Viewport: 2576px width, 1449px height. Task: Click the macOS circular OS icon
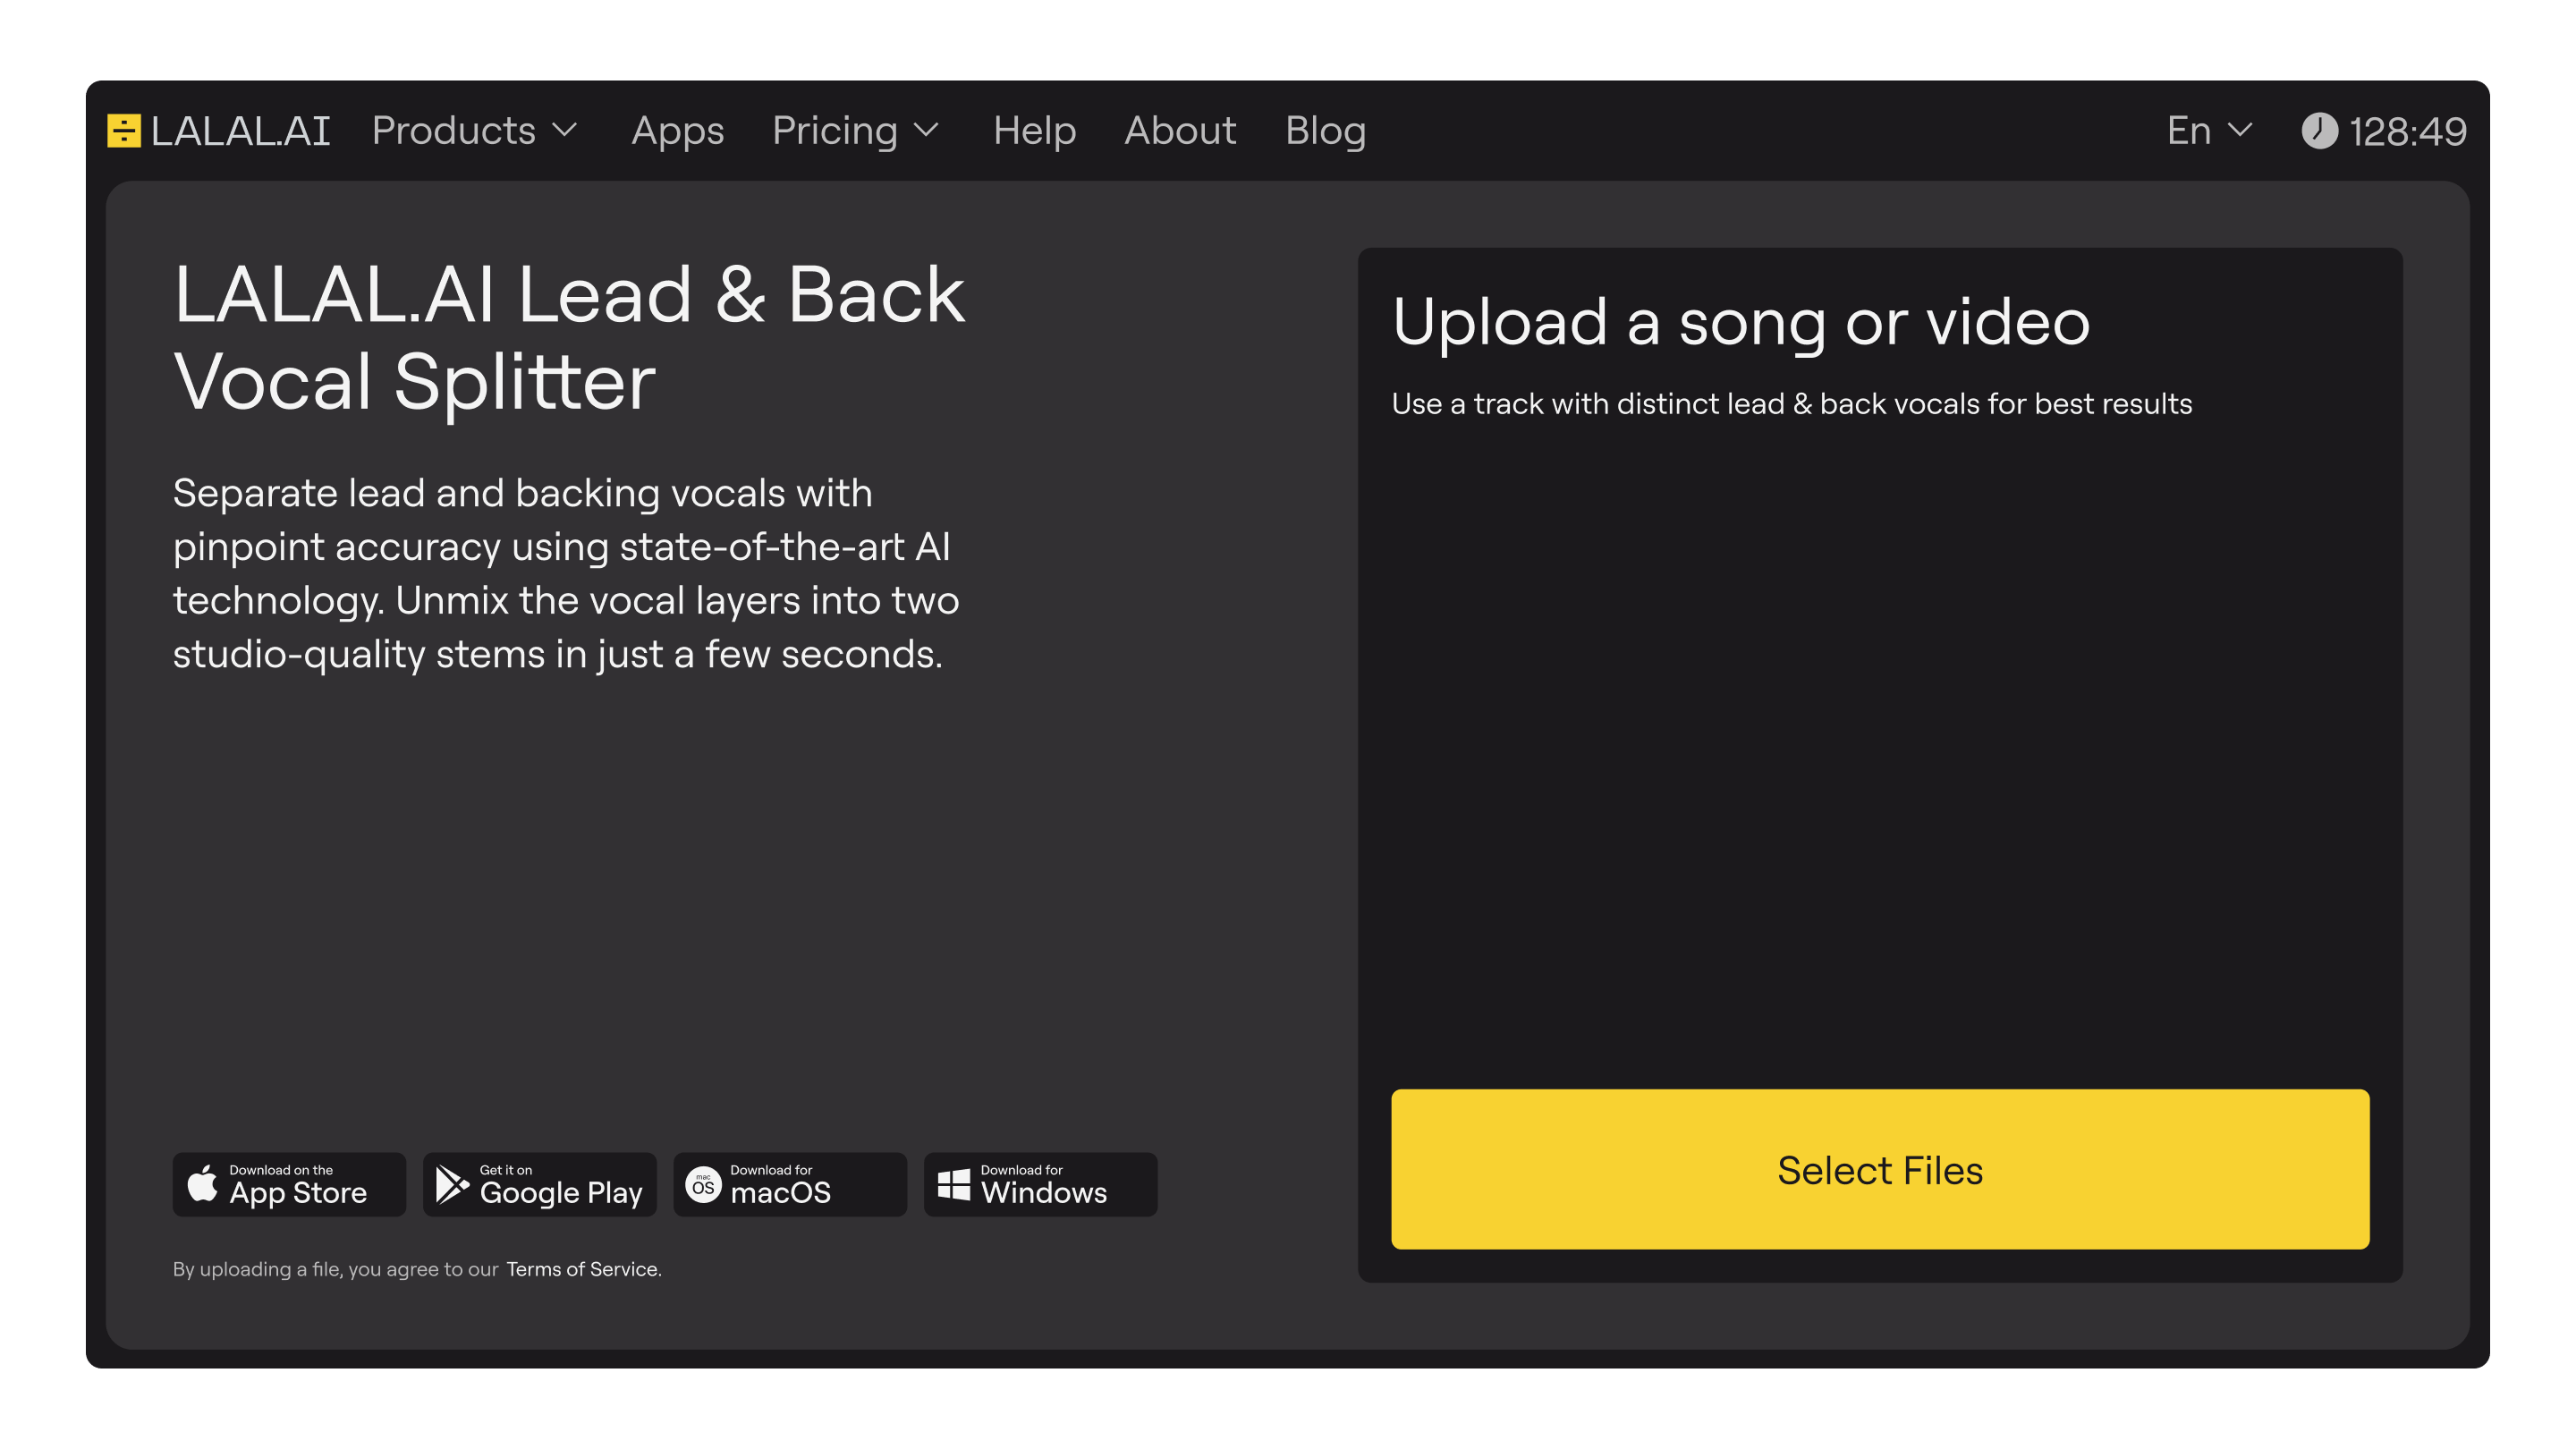coord(703,1185)
